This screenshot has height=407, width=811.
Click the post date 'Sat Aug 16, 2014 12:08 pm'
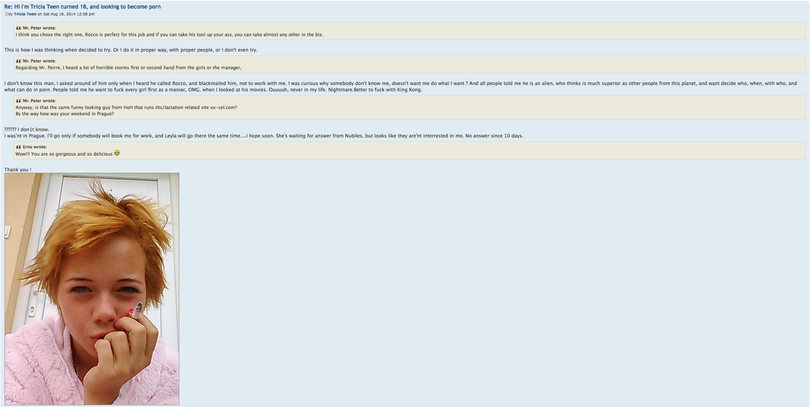[x=69, y=14]
